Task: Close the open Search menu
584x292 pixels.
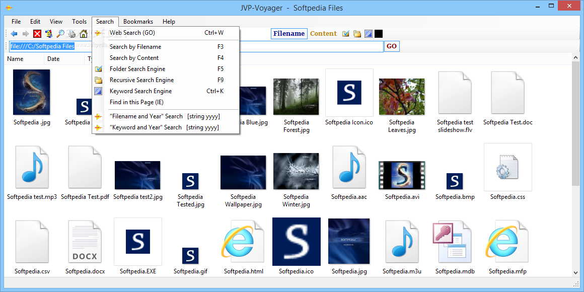Action: pyautogui.click(x=105, y=22)
